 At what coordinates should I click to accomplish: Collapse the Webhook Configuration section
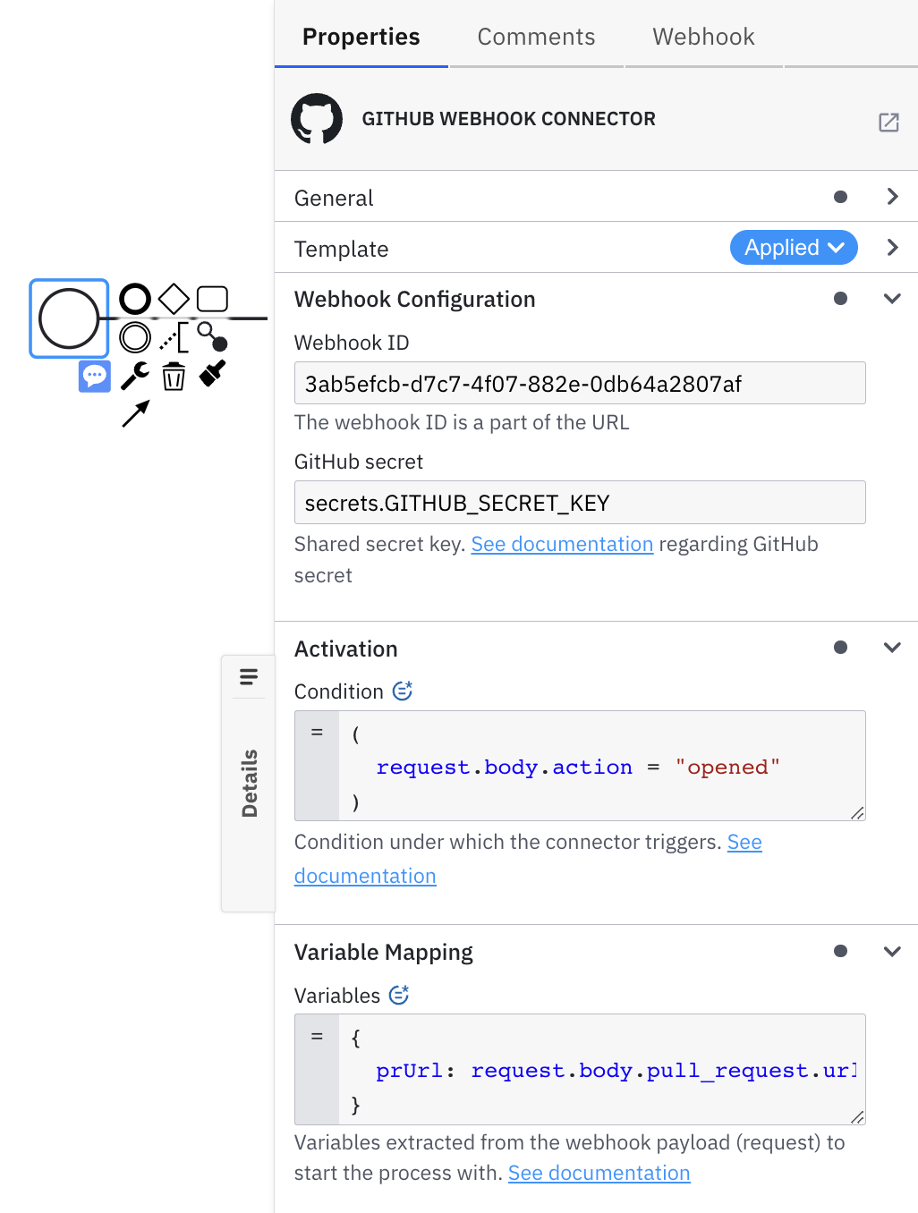[x=891, y=299]
